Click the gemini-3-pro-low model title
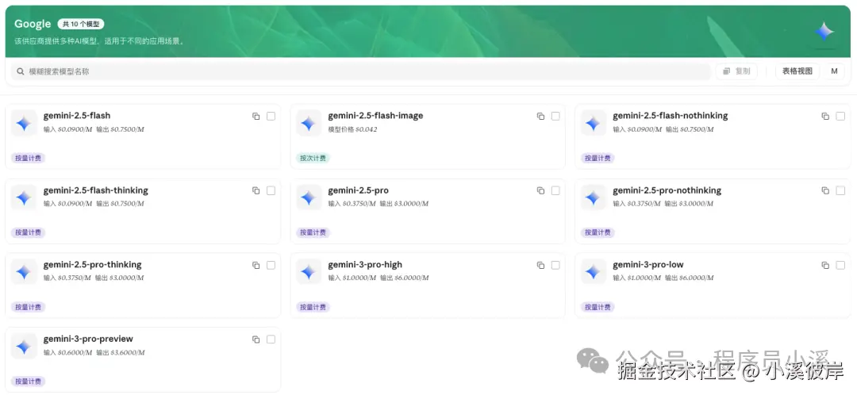Viewport: 857px width, 395px height. coord(648,265)
